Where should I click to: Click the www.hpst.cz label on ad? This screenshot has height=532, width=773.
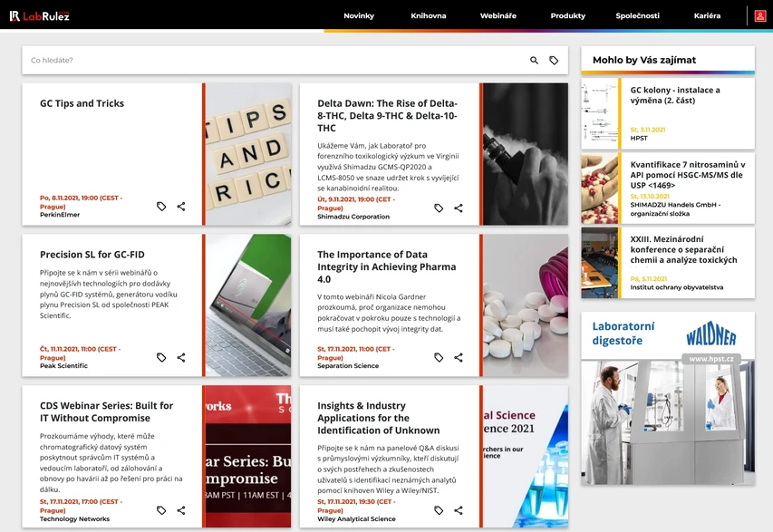click(710, 359)
